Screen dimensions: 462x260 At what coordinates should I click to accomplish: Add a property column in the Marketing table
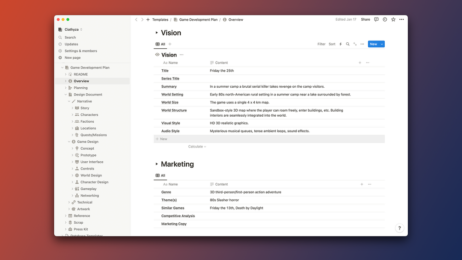coord(362,184)
